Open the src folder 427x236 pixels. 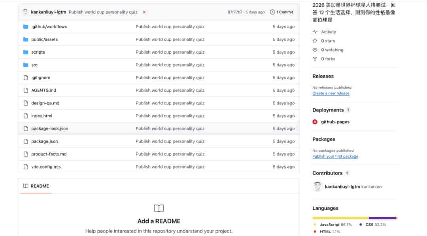click(34, 65)
